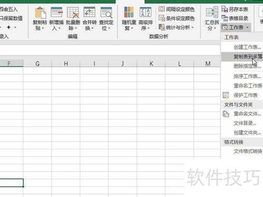Click the 批量删除 table icon

(x=73, y=12)
